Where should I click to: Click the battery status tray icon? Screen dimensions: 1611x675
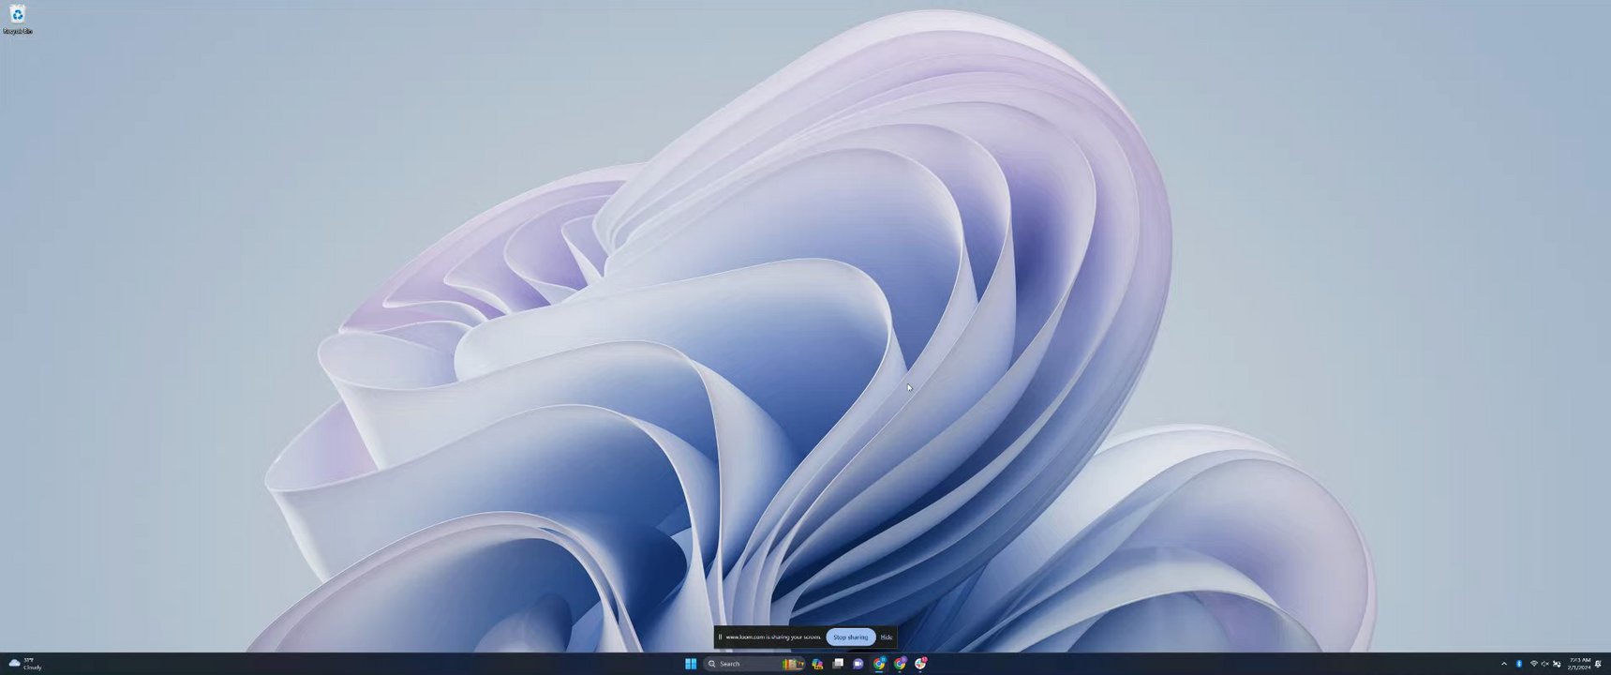click(x=1557, y=664)
